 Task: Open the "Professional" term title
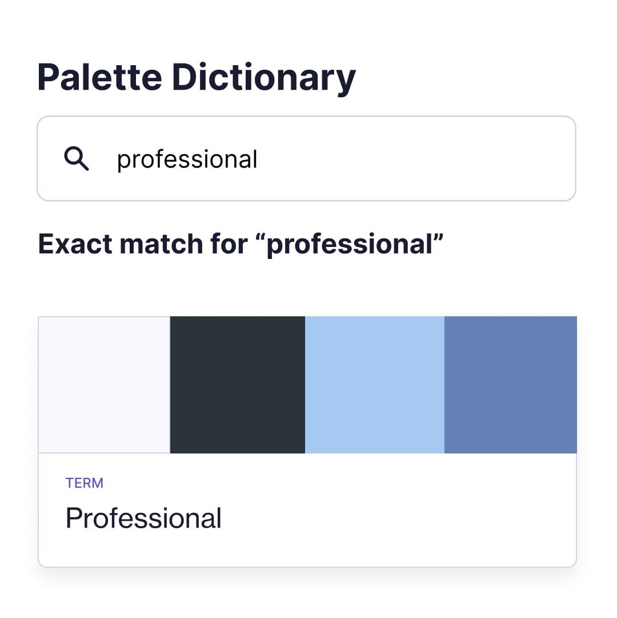143,518
